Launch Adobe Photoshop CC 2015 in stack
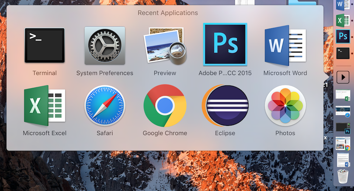Image resolution: width=354 pixels, height=191 pixels. pyautogui.click(x=225, y=45)
